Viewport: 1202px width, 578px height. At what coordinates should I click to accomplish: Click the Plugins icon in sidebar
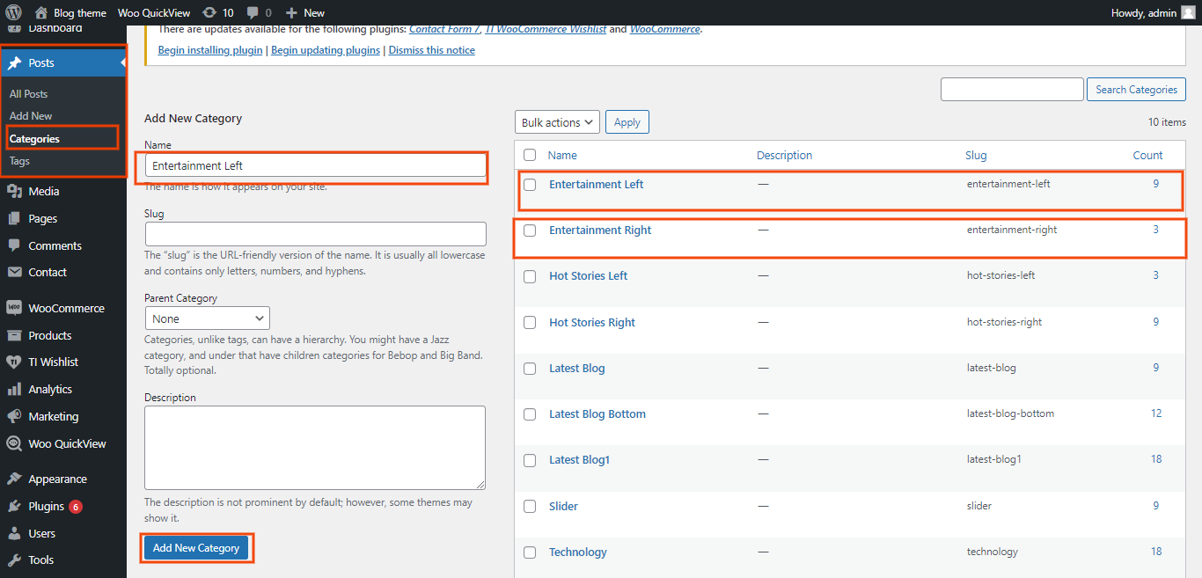pos(14,506)
